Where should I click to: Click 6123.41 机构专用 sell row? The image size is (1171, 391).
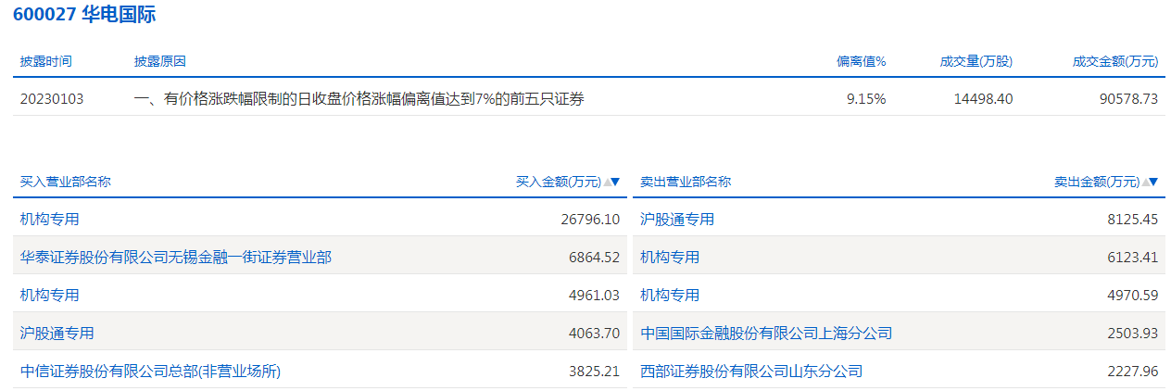point(900,258)
